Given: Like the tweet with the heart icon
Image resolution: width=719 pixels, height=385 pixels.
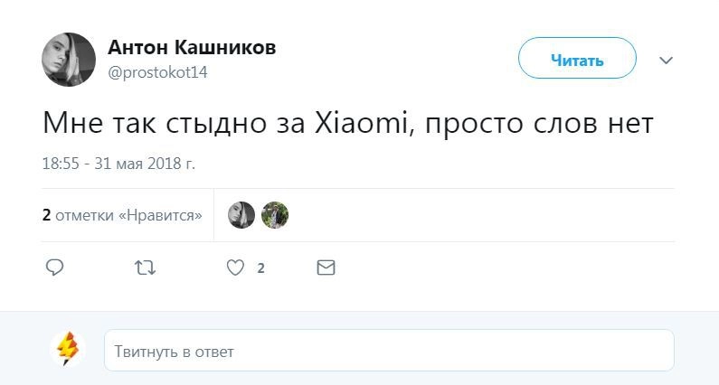Looking at the screenshot, I should coord(235,268).
